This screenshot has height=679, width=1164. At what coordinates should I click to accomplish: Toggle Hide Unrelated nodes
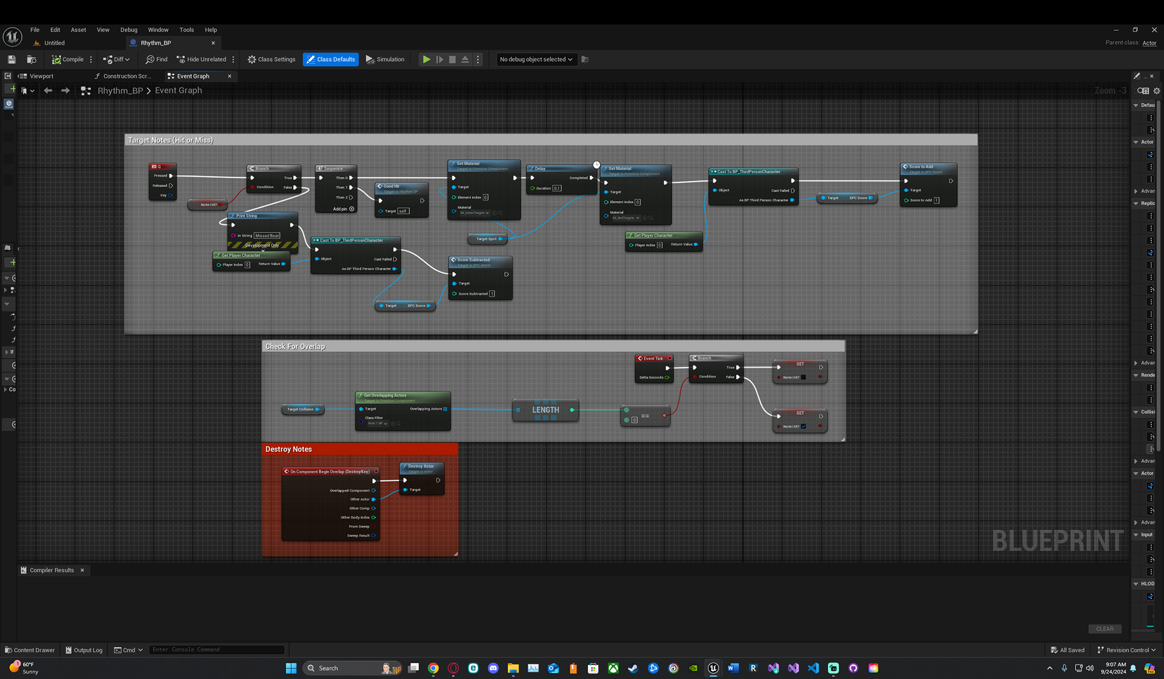pos(201,59)
